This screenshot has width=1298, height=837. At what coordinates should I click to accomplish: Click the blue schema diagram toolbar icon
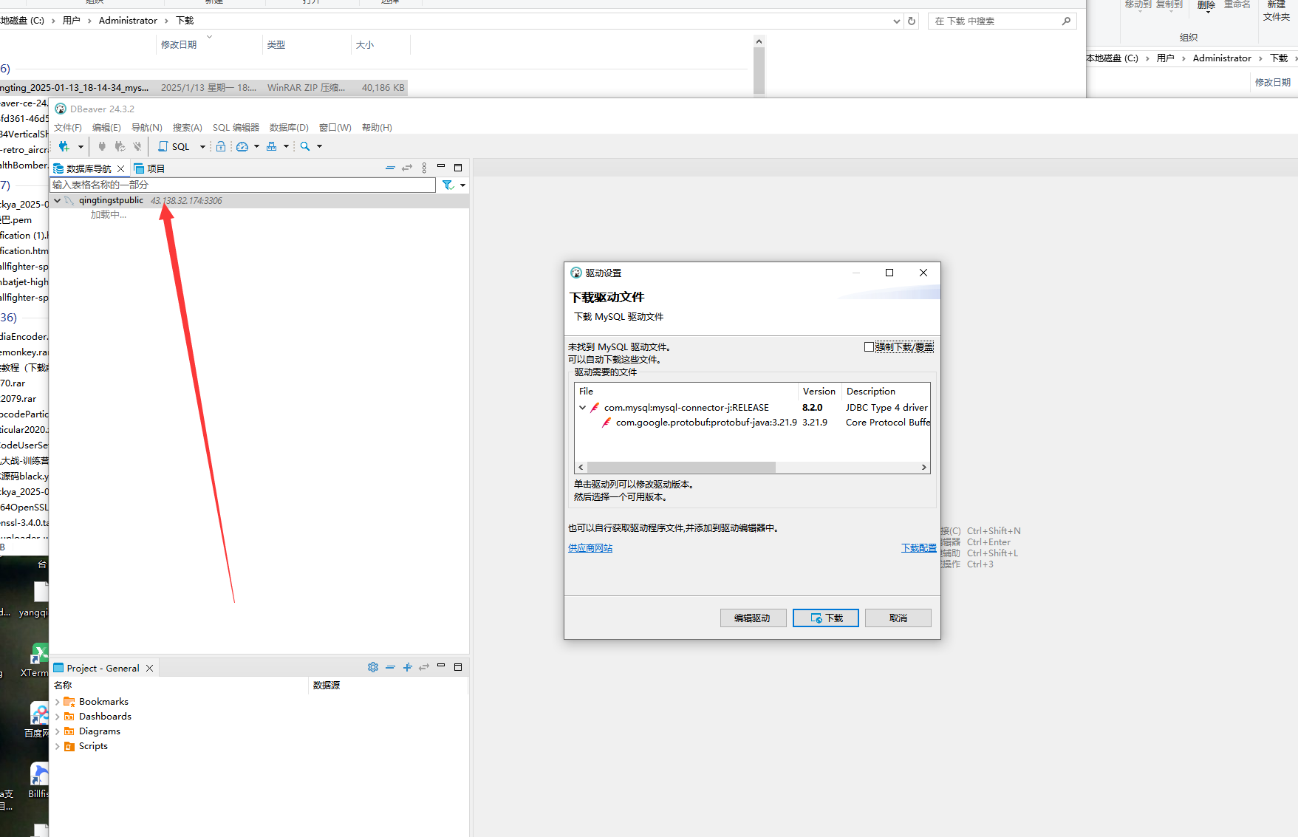coord(272,146)
